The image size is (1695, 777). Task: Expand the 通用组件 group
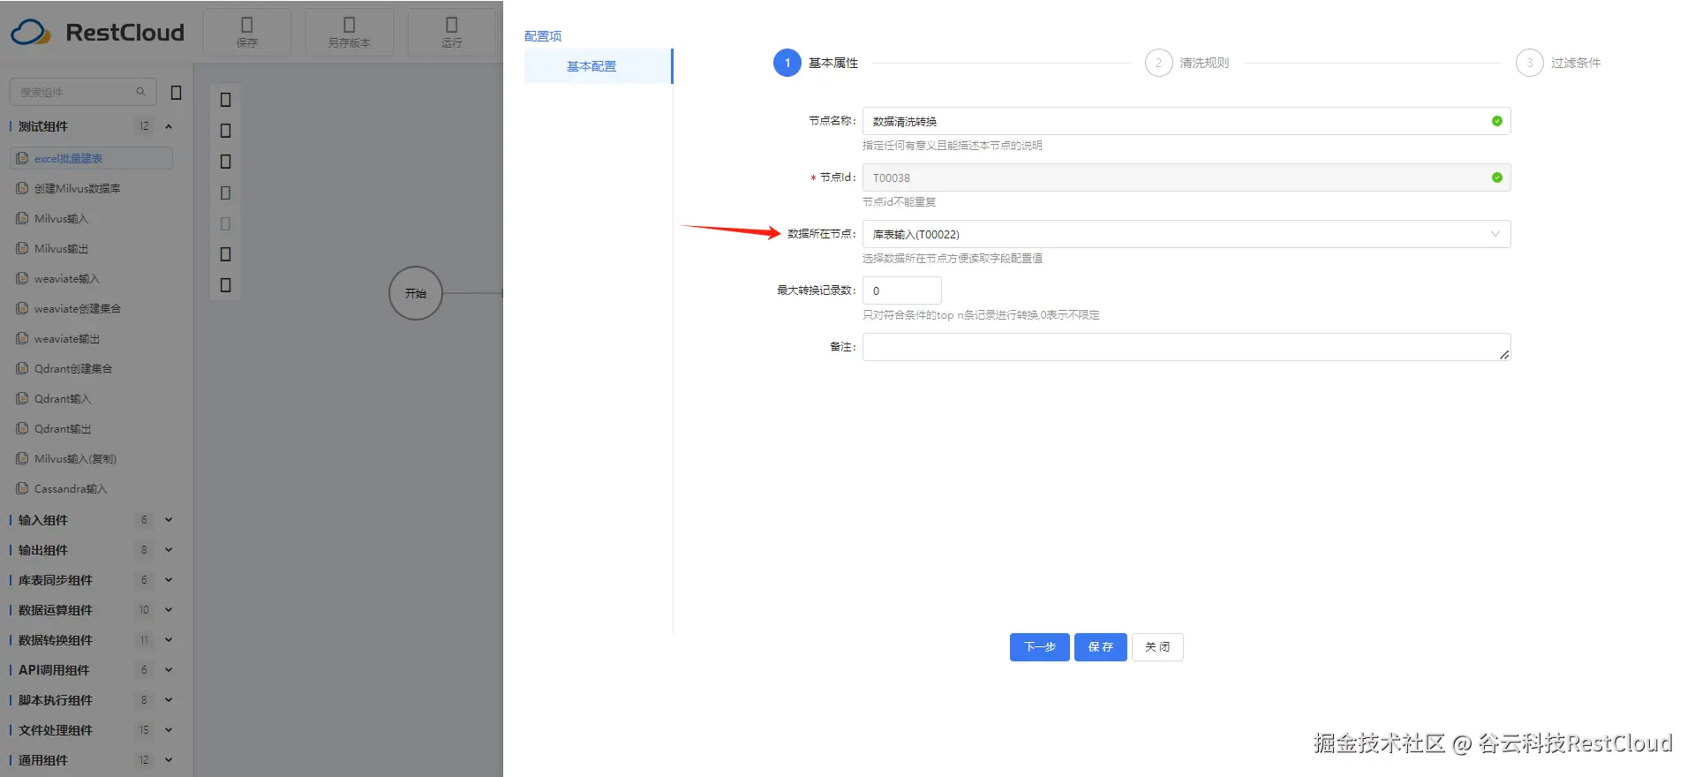168,760
